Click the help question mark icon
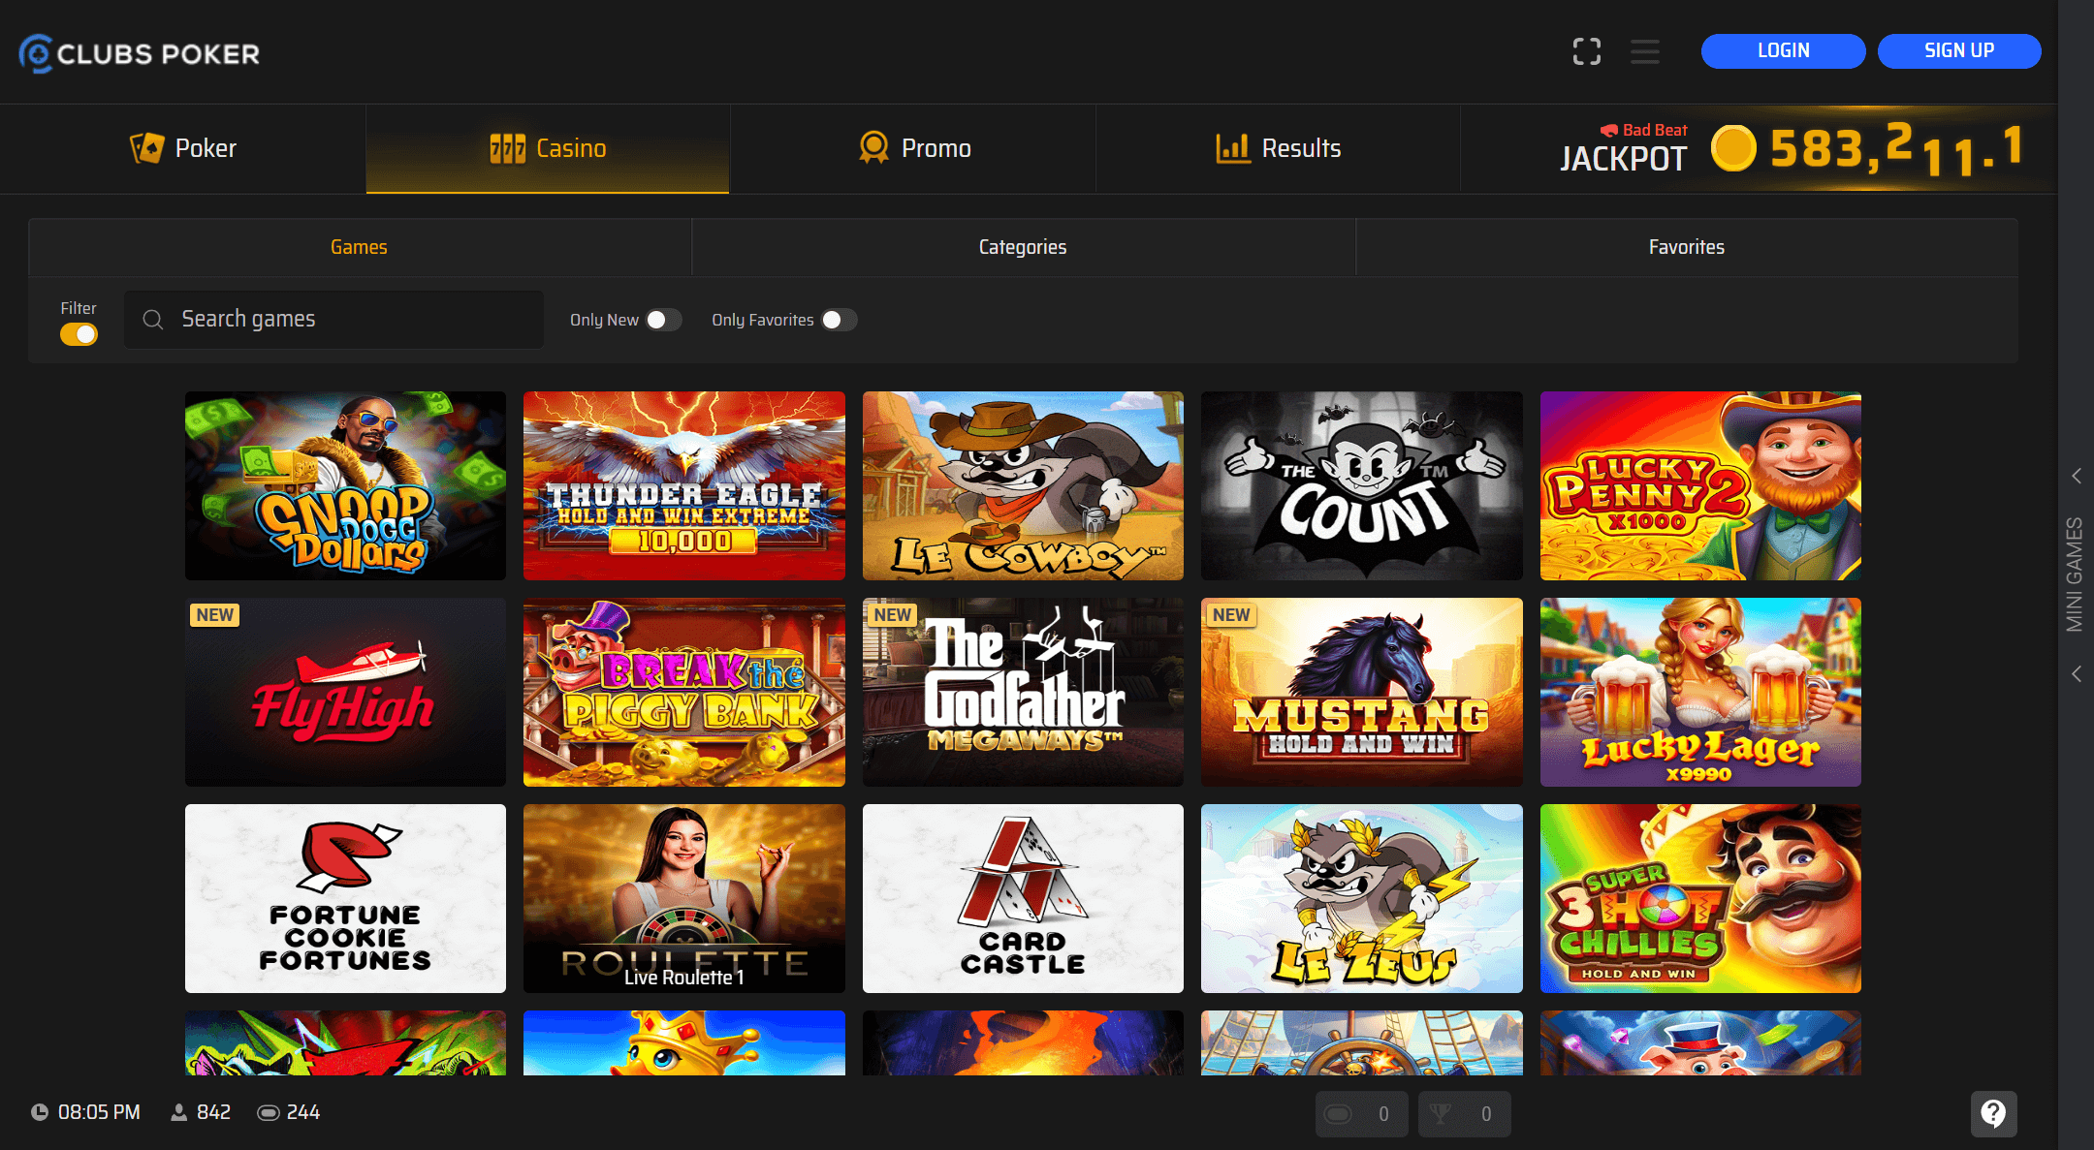This screenshot has height=1150, width=2094. [x=1993, y=1113]
